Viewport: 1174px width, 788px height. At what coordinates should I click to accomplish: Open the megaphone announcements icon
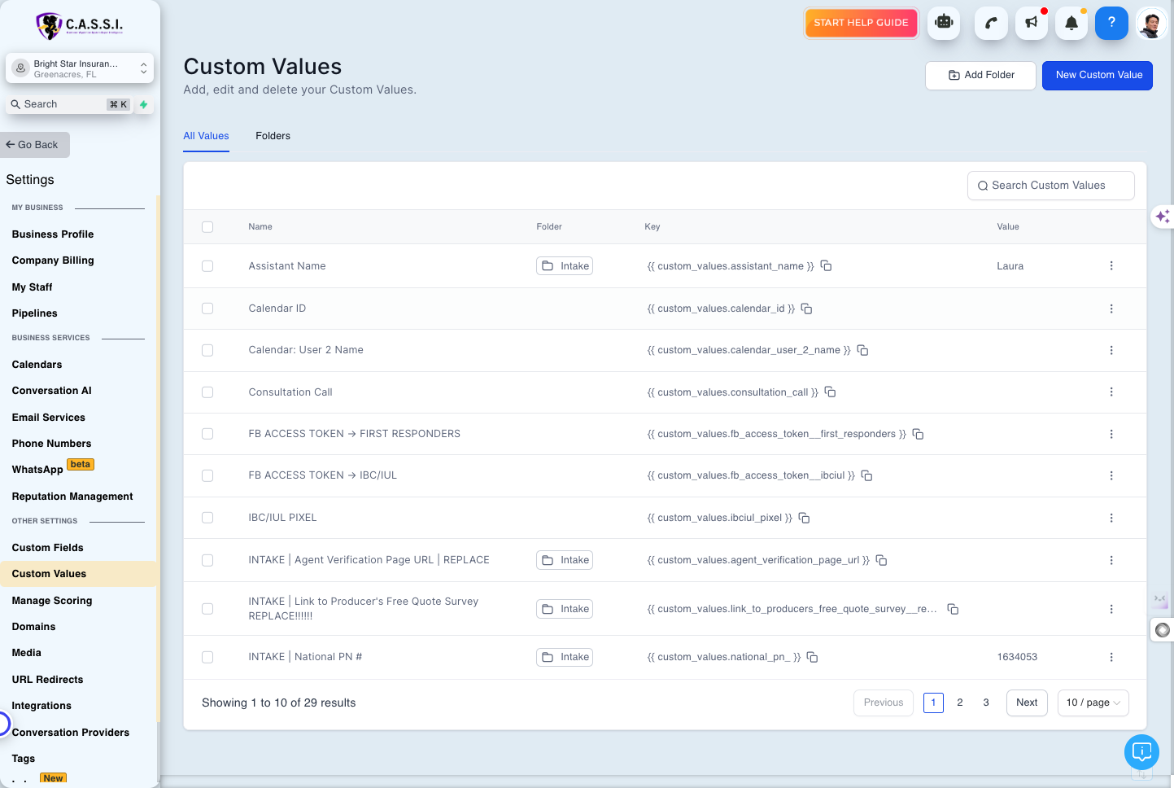click(x=1032, y=23)
